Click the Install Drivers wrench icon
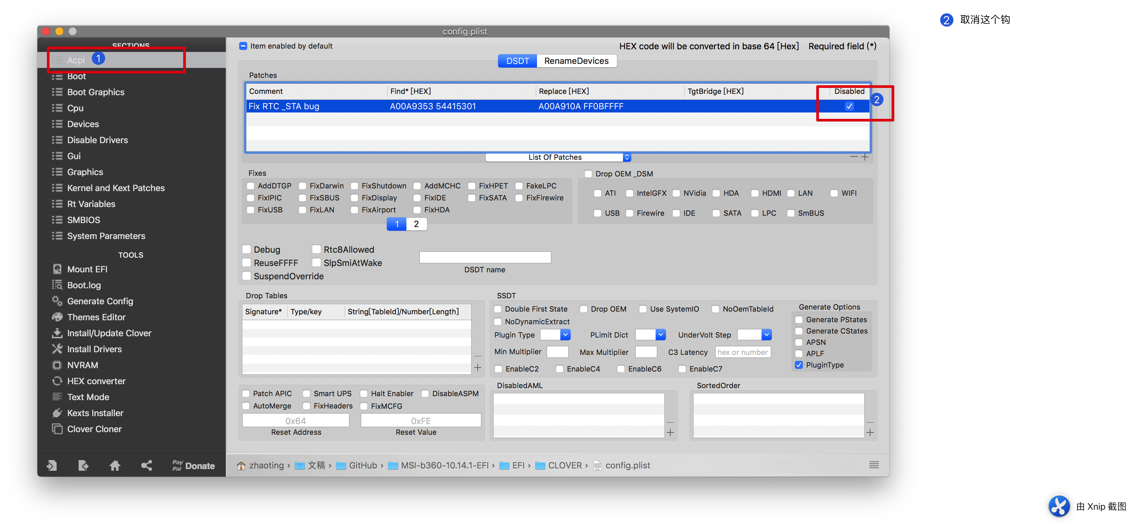Viewport: 1140px width, 526px height. point(57,349)
